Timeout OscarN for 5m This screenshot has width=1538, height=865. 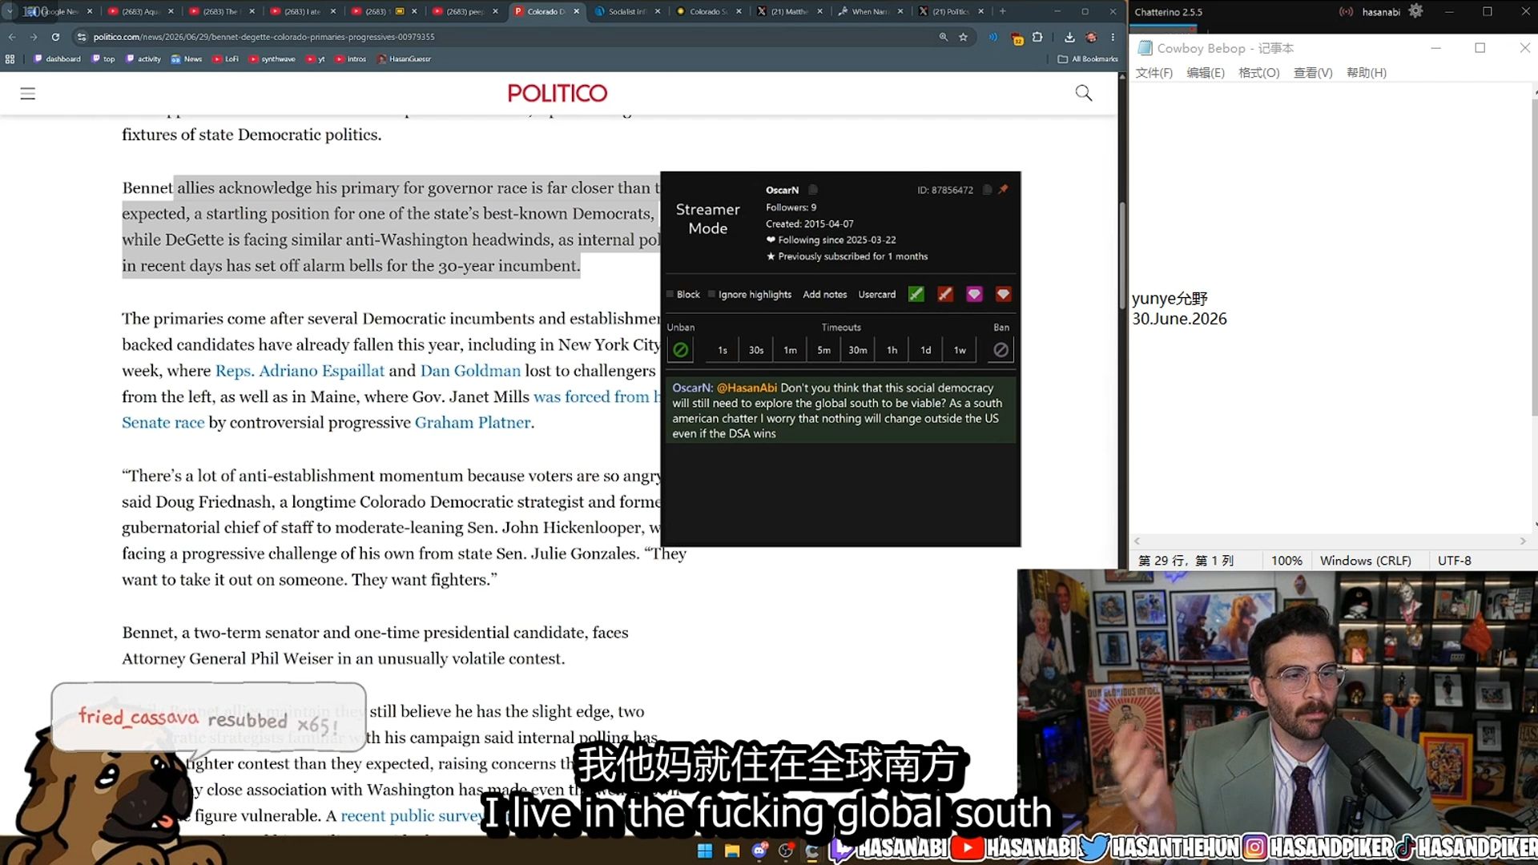pos(823,350)
